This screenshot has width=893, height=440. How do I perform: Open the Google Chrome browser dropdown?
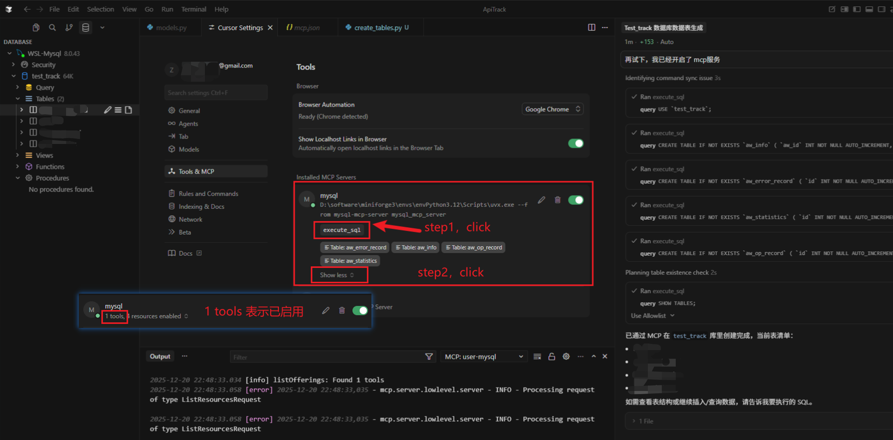552,109
